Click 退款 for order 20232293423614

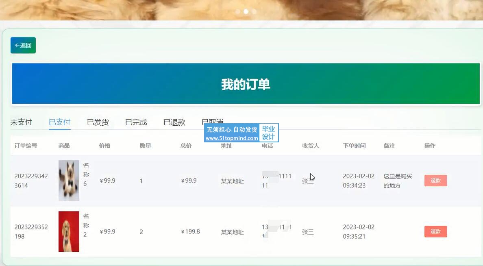click(x=435, y=181)
